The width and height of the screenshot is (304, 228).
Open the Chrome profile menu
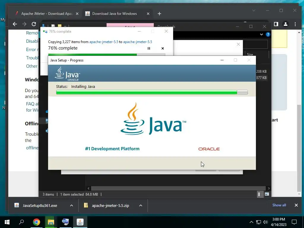coord(286,24)
